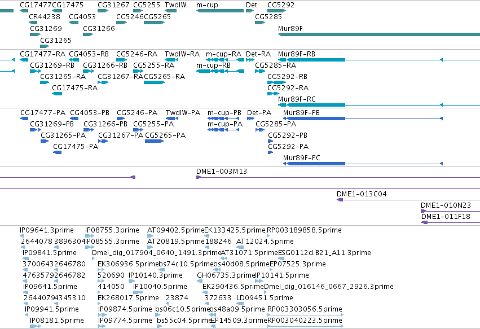480x329 pixels.
Task: Click the CG5265-PA protein label
Action: click(x=165, y=135)
